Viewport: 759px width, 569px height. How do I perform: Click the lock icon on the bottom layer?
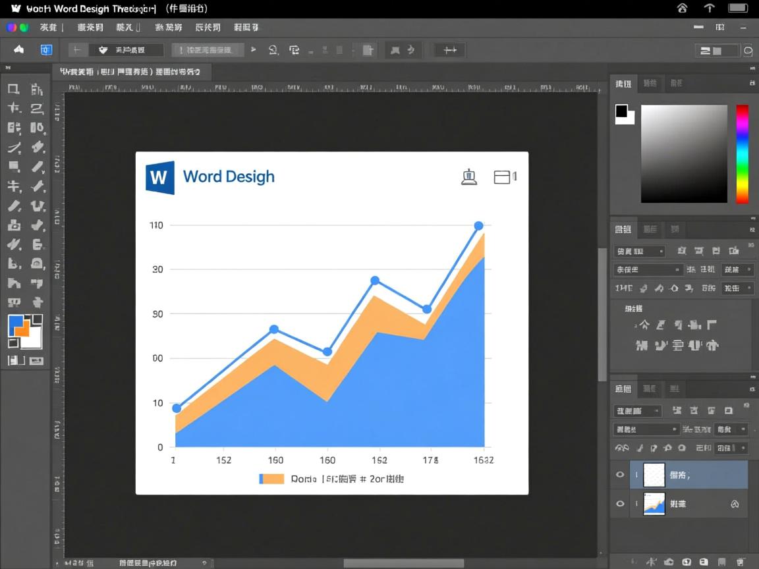click(735, 504)
